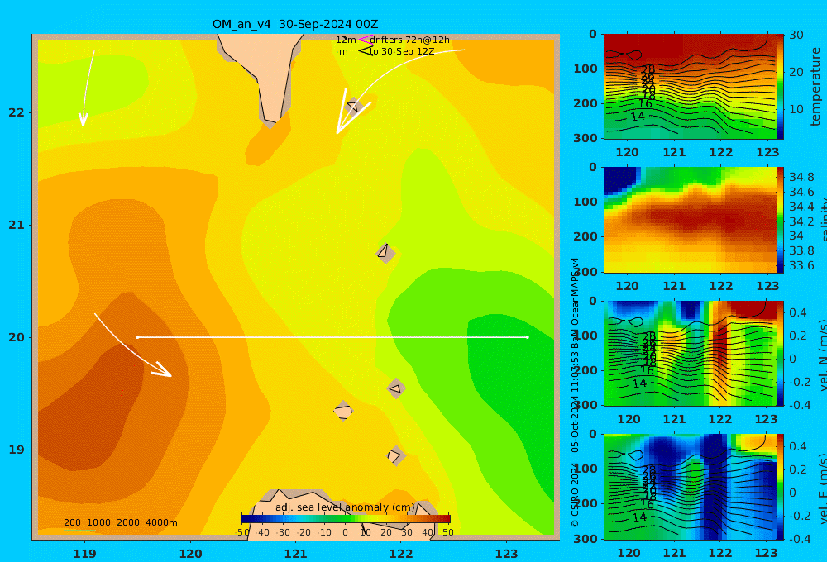The width and height of the screenshot is (827, 562).
Task: Click the western endpoint of the transect line
Action: pos(137,337)
